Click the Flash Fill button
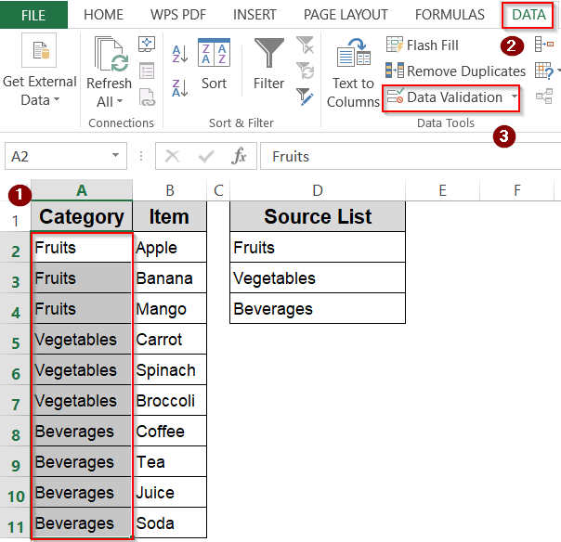This screenshot has width=561, height=542. (x=423, y=45)
